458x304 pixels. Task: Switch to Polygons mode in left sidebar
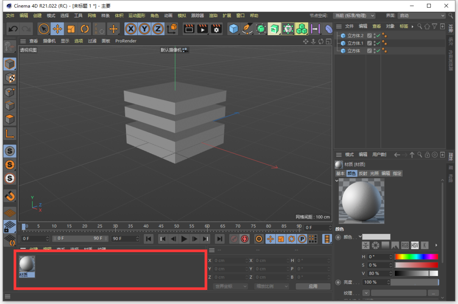[x=9, y=119]
